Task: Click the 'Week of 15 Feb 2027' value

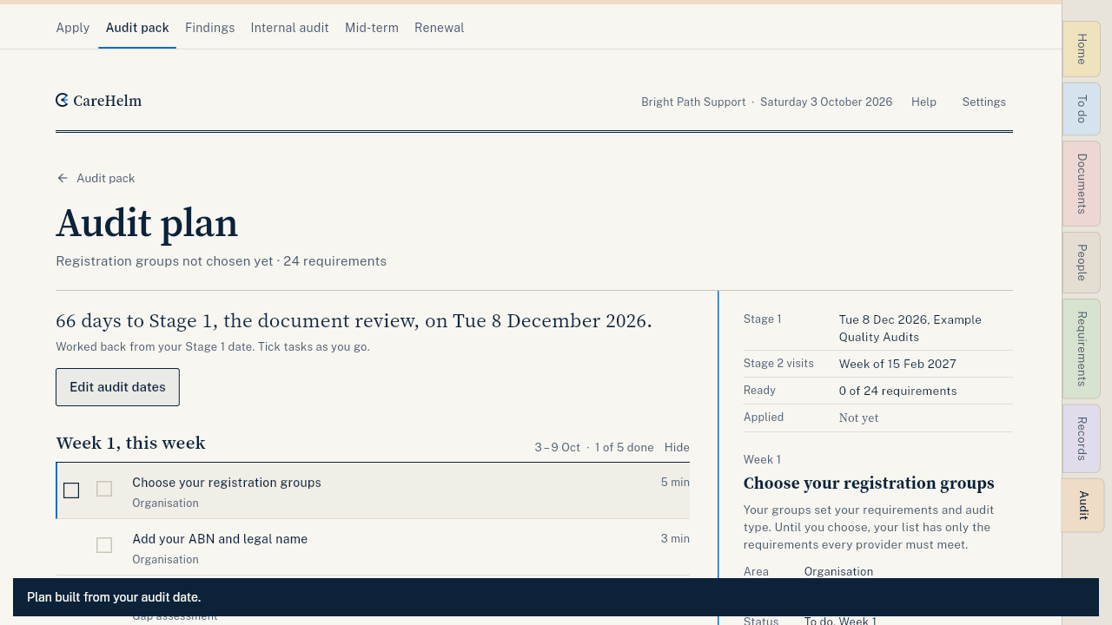Action: [897, 364]
